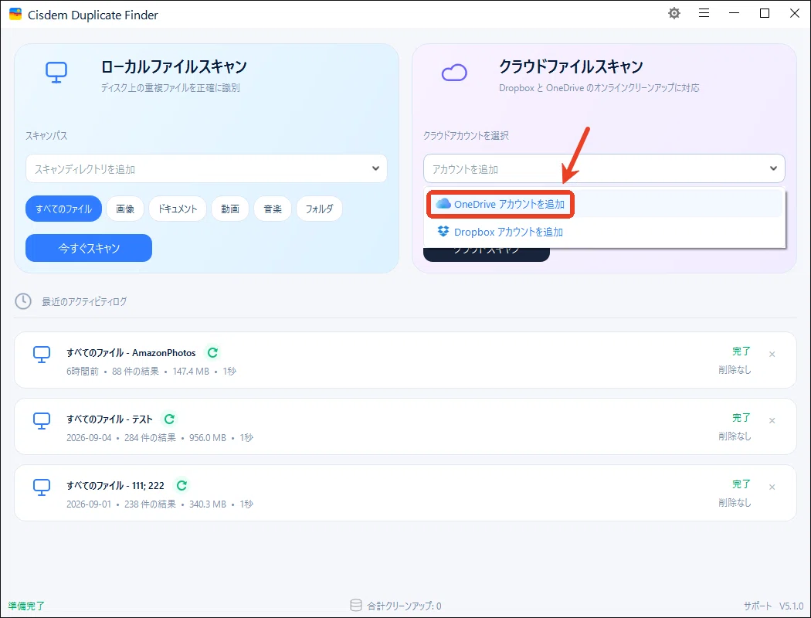Open the settings gear in title bar
811x618 pixels.
(674, 13)
